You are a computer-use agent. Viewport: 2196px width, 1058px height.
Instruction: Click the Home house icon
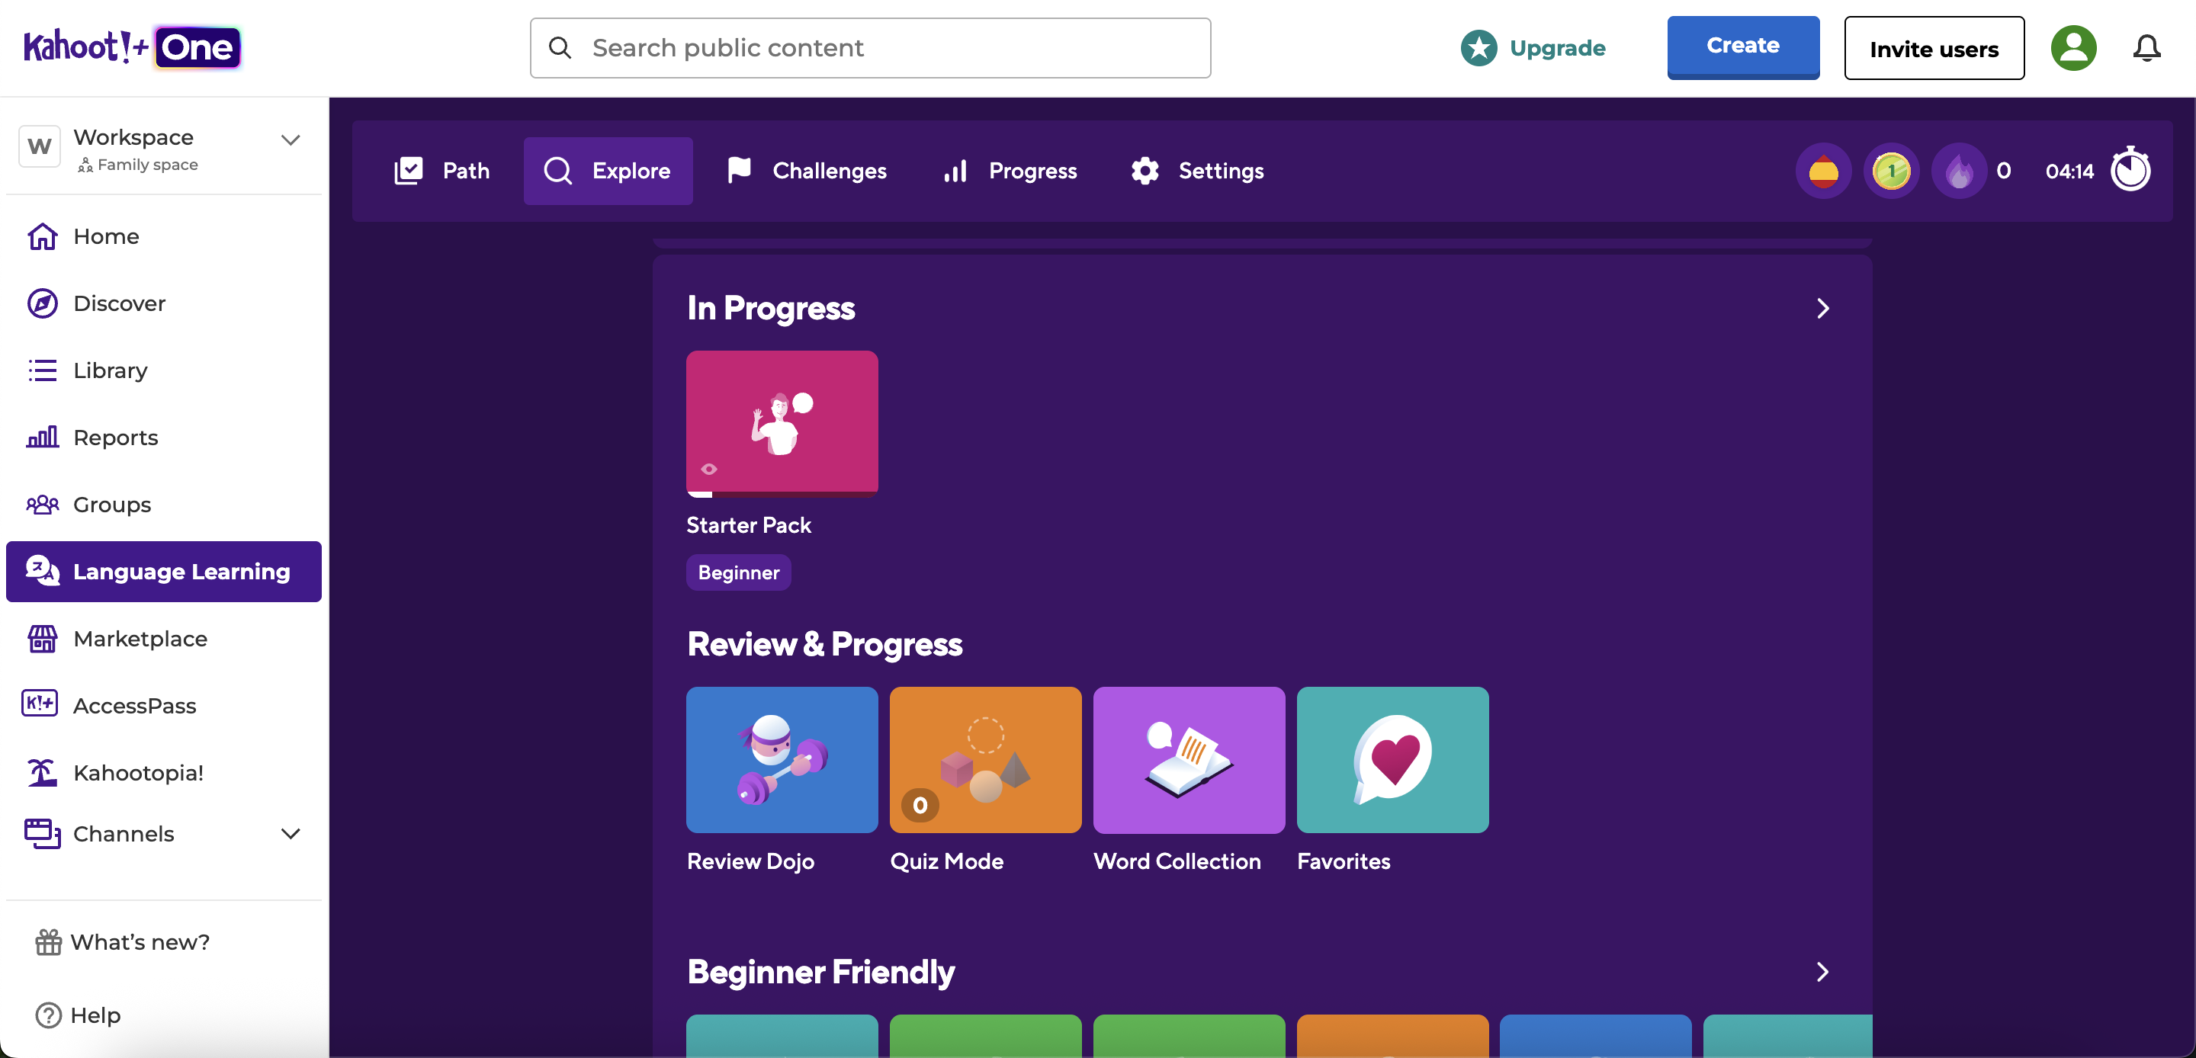tap(43, 236)
